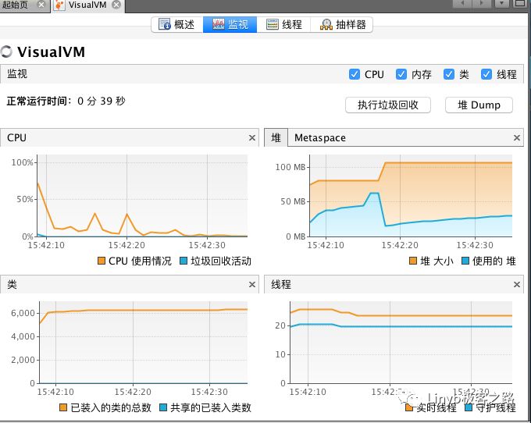Open the 线程 (Threads) tab
Image resolution: width=531 pixels, height=423 pixels.
(x=283, y=25)
